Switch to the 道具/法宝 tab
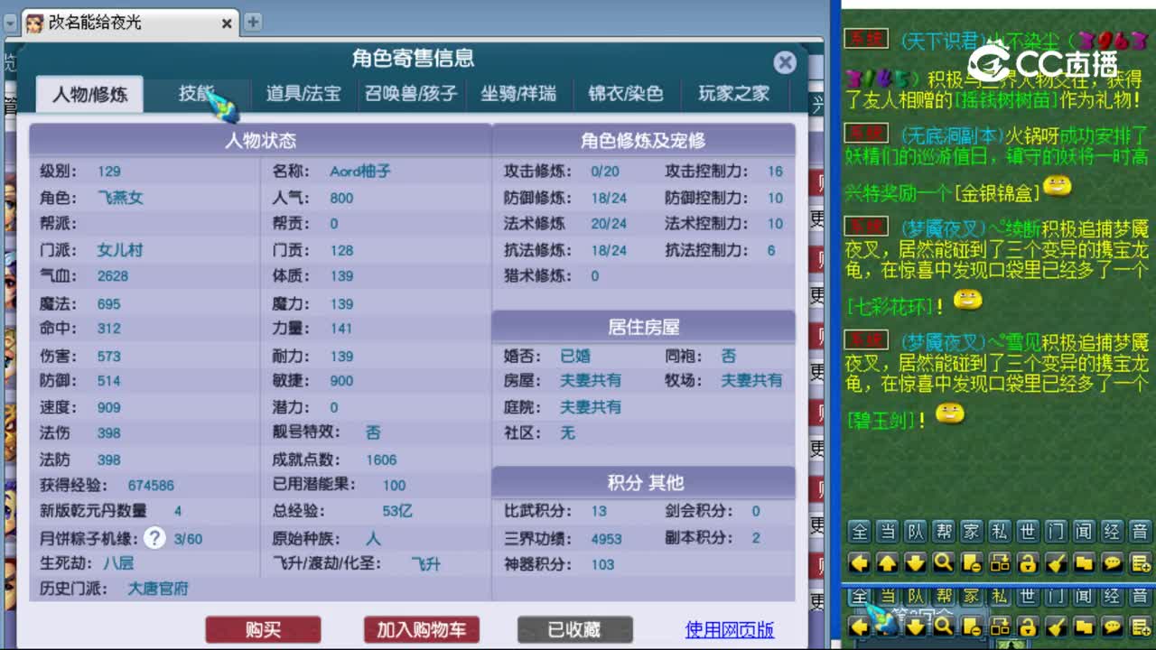 303,93
